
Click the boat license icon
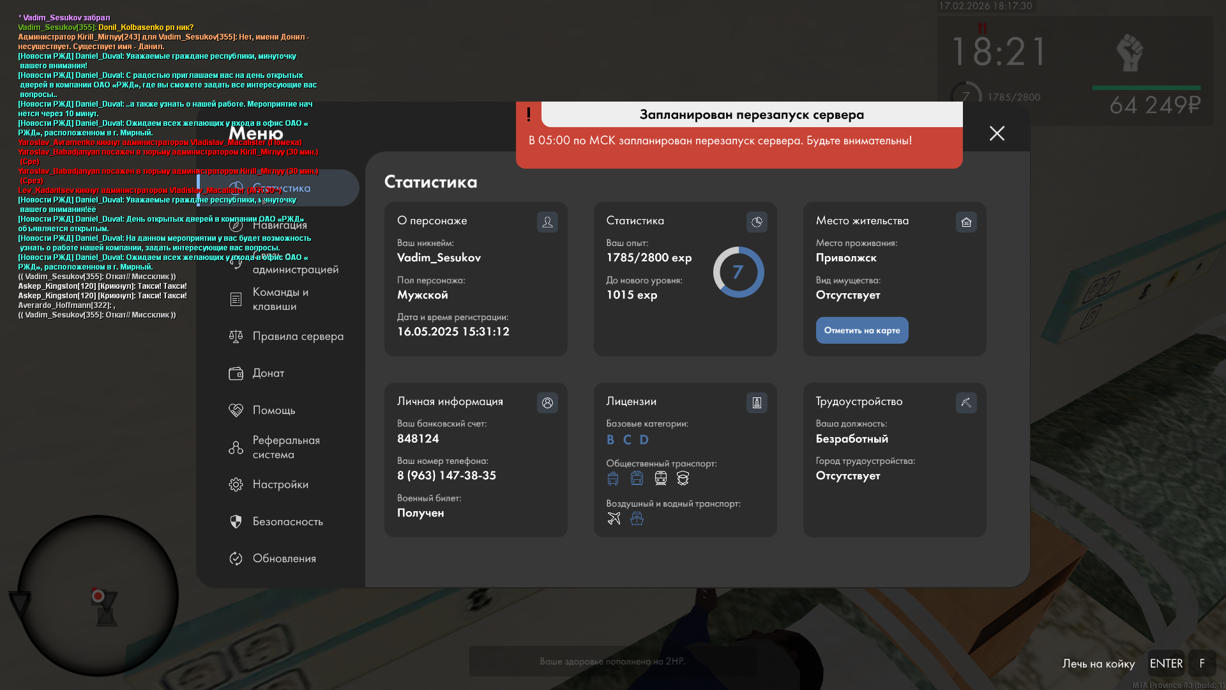(637, 518)
